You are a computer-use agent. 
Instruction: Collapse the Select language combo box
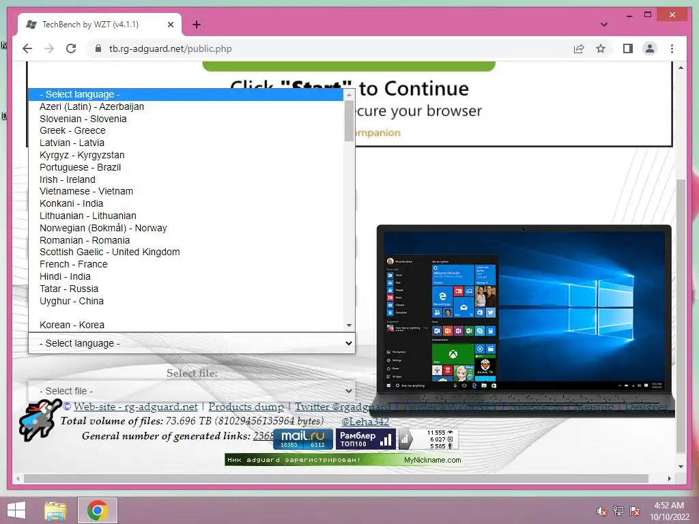192,343
